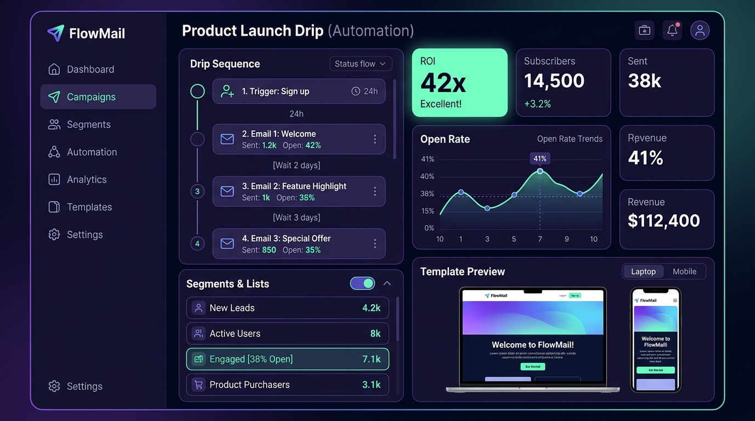Image resolution: width=755 pixels, height=421 pixels.
Task: Click the $112,400 revenue value
Action: point(664,221)
